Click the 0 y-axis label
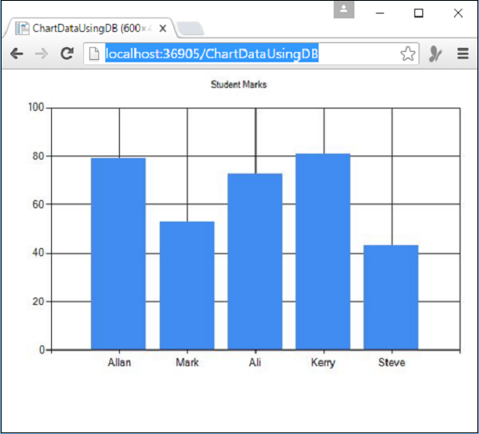This screenshot has height=434, width=479. point(42,349)
